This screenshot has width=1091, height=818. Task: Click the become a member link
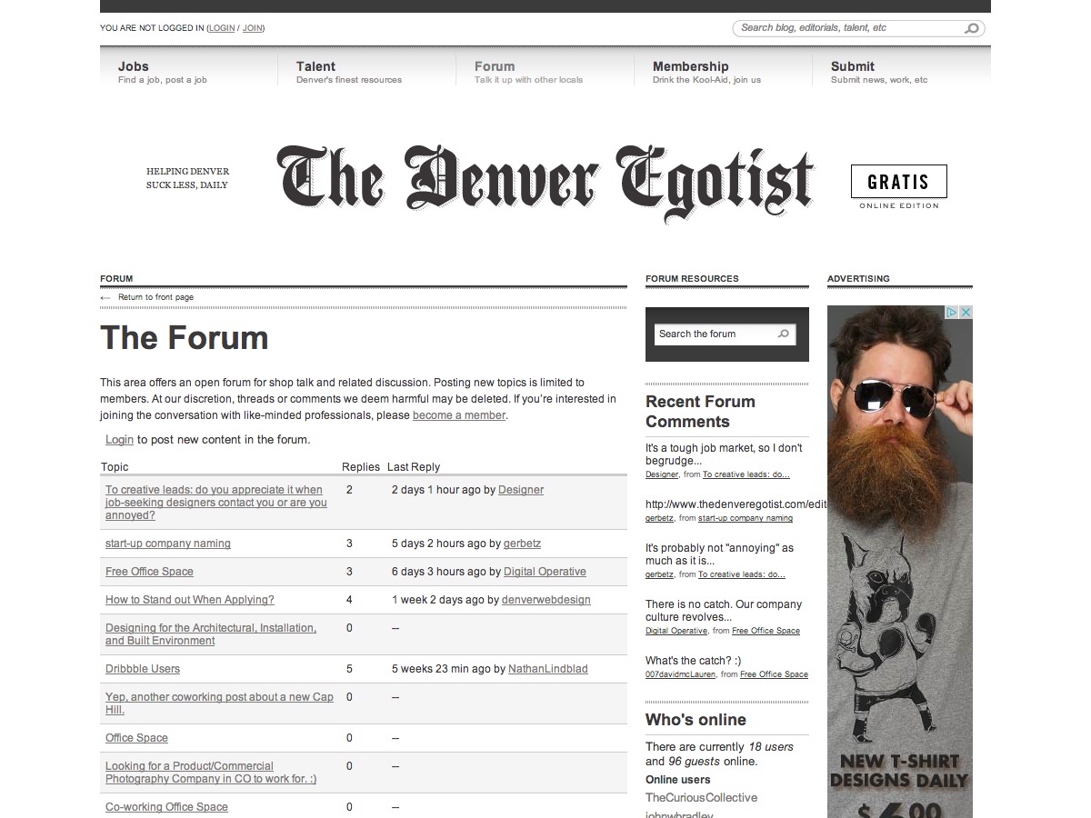(x=459, y=415)
